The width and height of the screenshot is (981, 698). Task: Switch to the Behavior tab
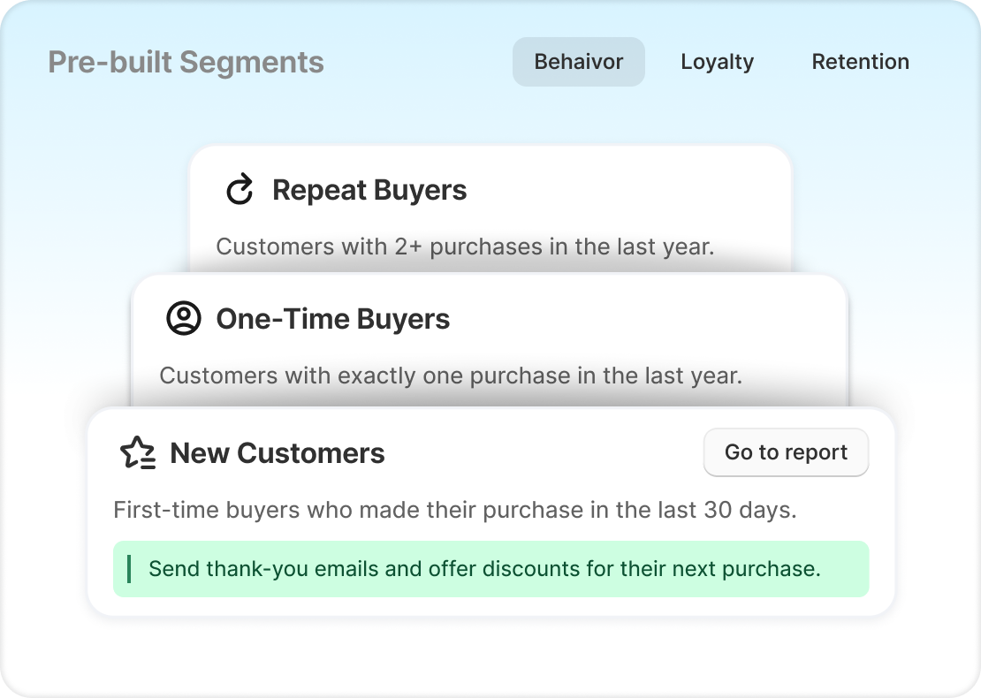[x=578, y=62]
